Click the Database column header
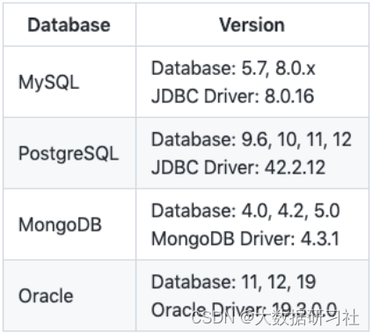Screen dimensions: 373x334 tap(69, 25)
